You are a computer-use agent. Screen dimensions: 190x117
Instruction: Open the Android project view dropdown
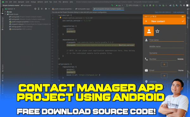(x=10, y=9)
